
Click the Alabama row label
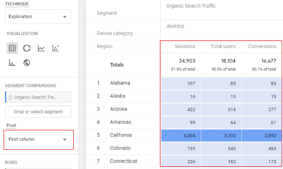pyautogui.click(x=120, y=83)
